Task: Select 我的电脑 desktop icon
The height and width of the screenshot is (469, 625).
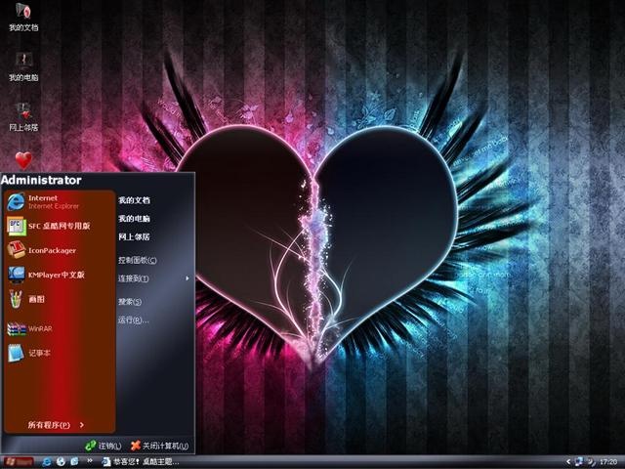Action: 23,67
